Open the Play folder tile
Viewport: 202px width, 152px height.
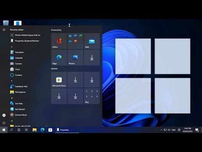click(x=92, y=96)
